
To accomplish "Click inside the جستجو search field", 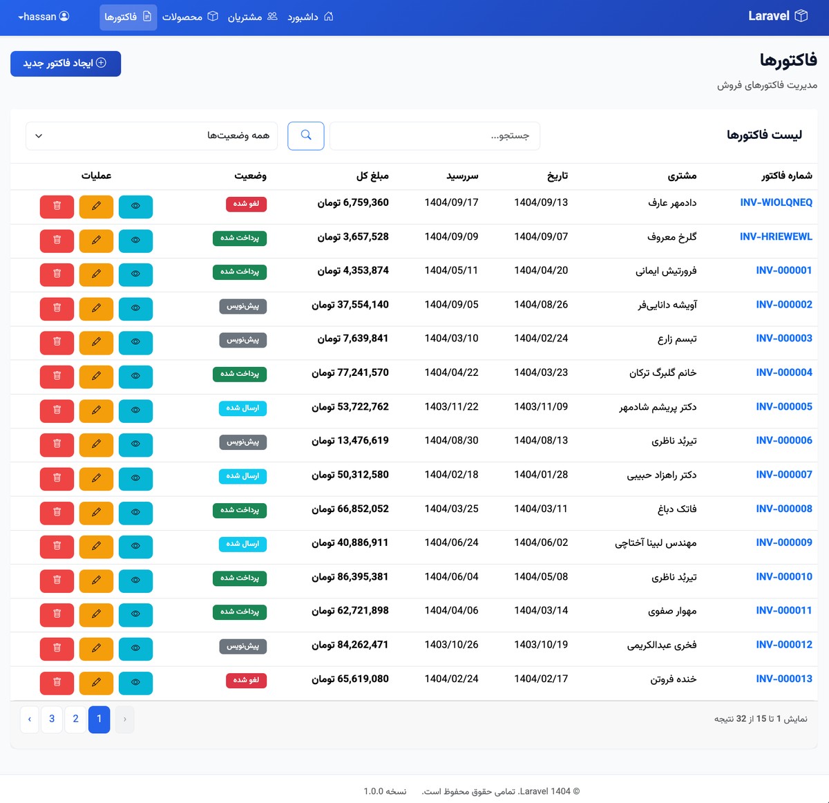I will pos(435,135).
